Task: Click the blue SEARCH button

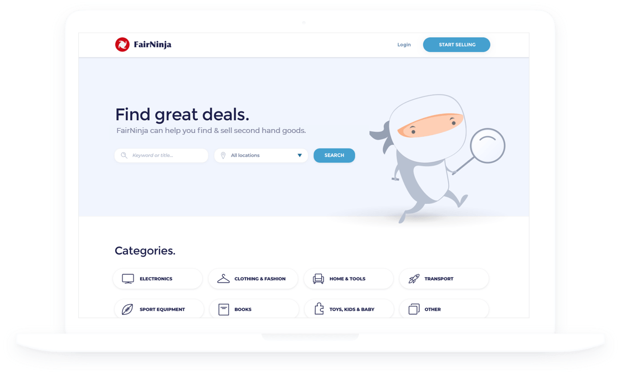Action: (334, 155)
